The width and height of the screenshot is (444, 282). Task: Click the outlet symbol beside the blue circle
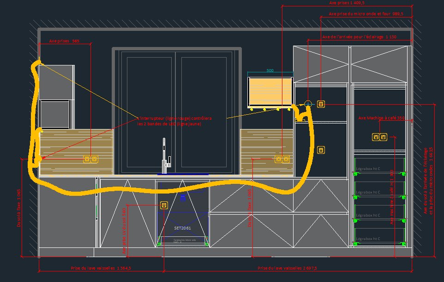tap(321, 104)
